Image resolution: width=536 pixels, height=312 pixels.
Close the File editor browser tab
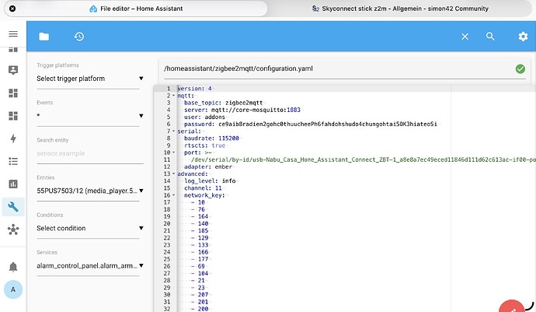point(12,9)
